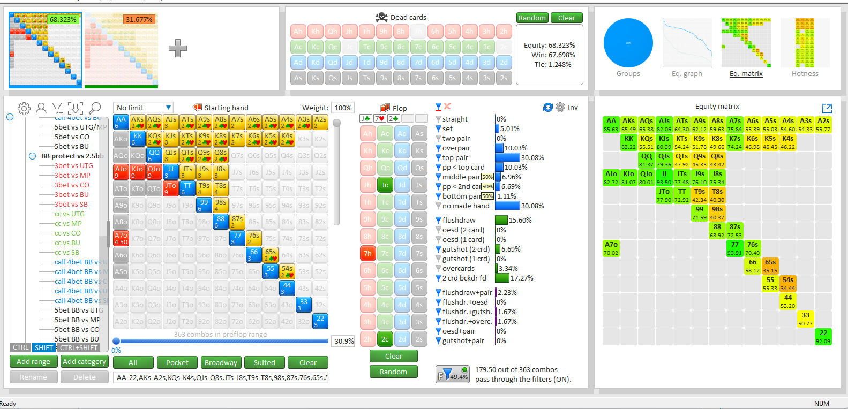This screenshot has height=409, width=848.
Task: Click the preflop range percentage slider
Action: 221,341
